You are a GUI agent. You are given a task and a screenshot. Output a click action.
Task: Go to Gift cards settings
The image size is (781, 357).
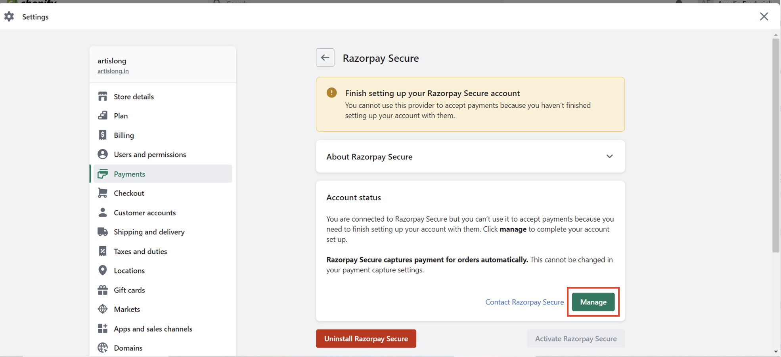pos(162,290)
